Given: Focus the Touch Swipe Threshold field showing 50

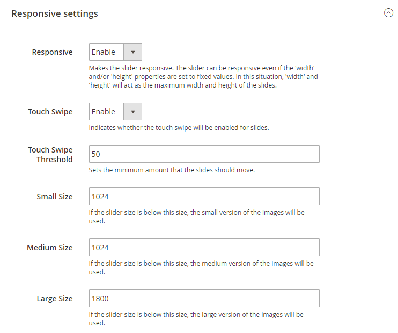Looking at the screenshot, I should coord(204,154).
